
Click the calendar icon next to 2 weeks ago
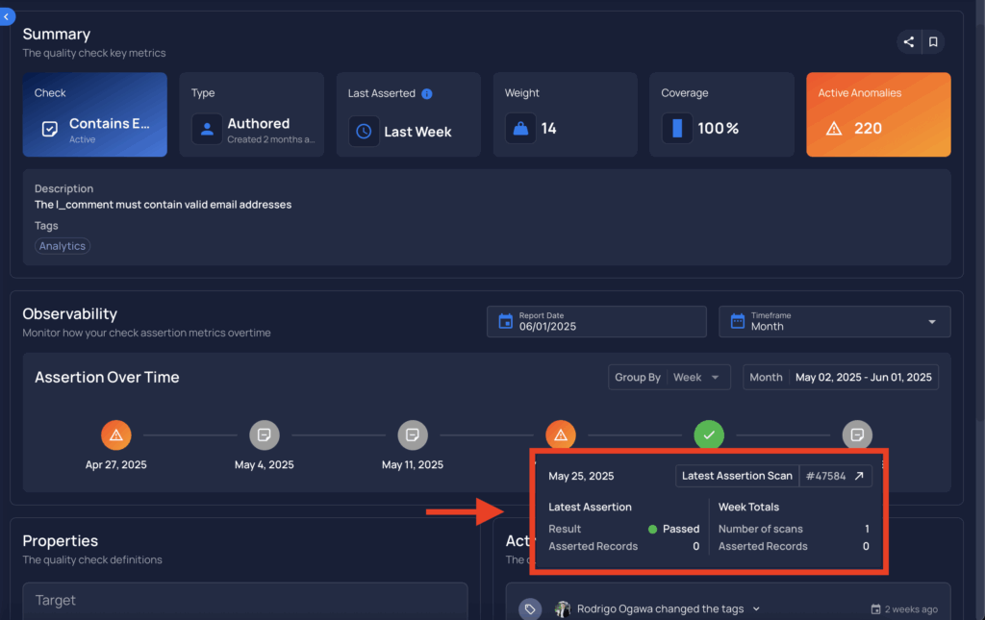[875, 609]
